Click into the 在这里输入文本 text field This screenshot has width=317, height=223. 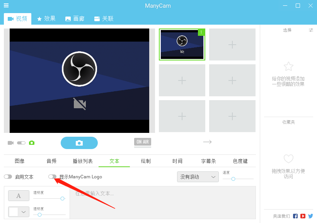tap(163, 203)
